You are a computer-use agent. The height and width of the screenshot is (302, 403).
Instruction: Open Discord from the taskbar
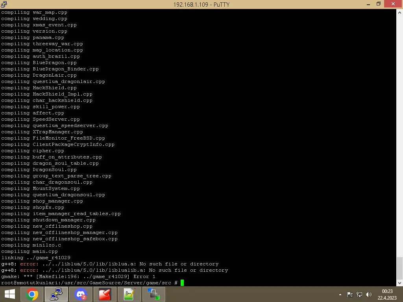(x=81, y=294)
